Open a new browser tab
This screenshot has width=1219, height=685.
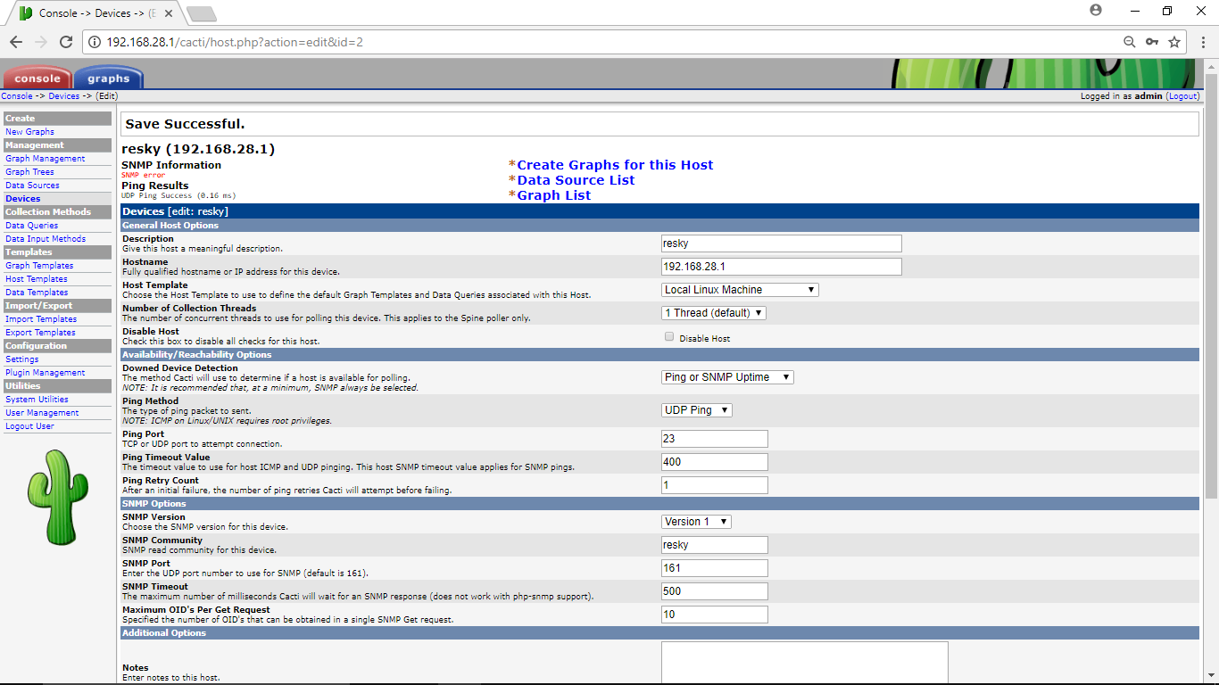click(x=202, y=13)
